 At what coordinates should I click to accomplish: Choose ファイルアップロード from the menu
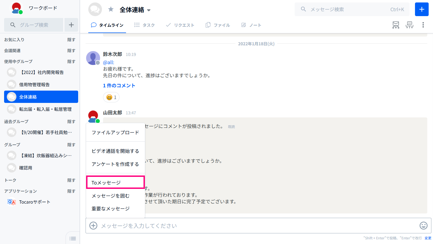(115, 132)
